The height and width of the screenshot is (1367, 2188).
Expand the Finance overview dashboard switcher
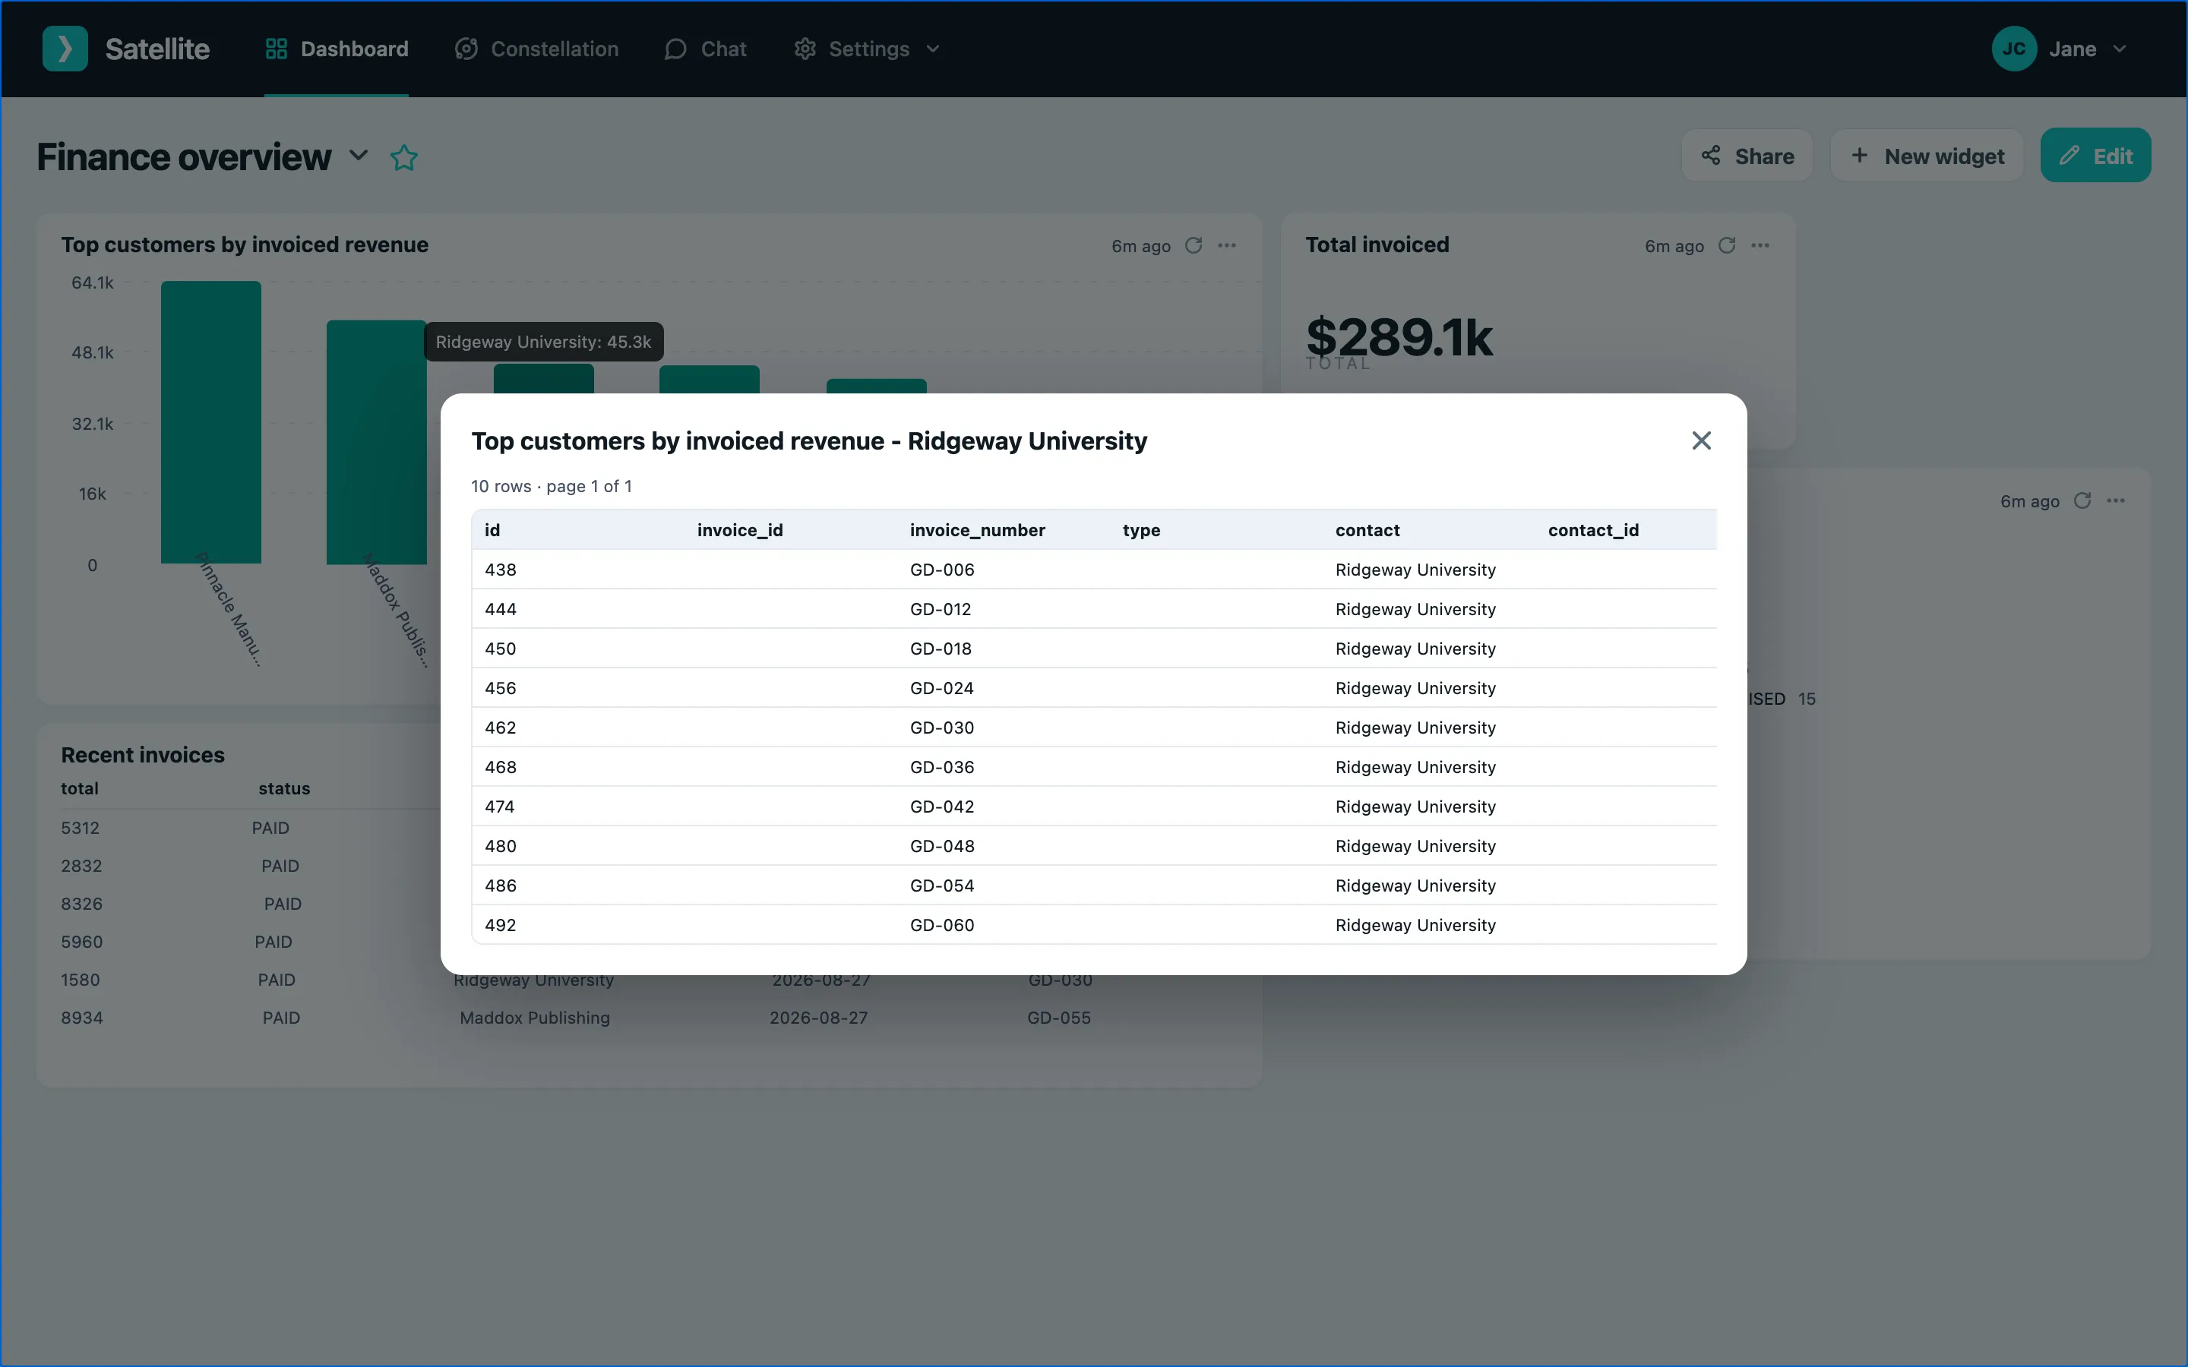point(359,156)
